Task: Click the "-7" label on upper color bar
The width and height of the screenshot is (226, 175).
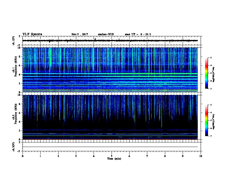Action: (x=211, y=89)
